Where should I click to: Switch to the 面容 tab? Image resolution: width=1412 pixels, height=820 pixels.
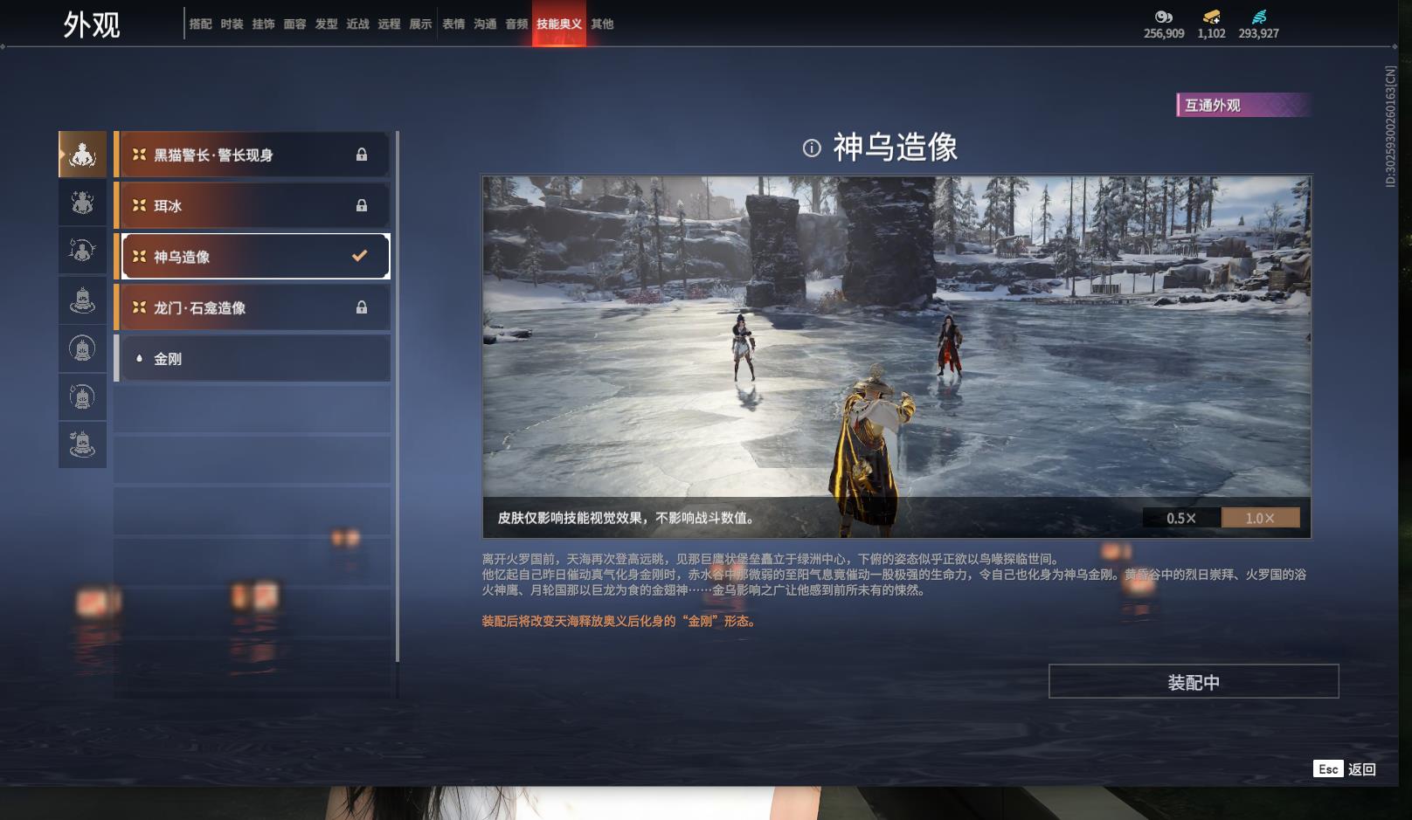pyautogui.click(x=295, y=24)
